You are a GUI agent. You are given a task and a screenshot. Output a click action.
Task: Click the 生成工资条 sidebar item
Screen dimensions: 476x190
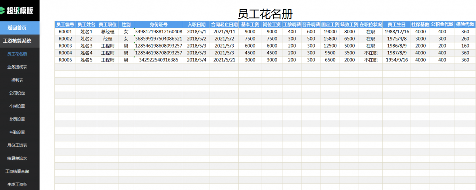[17, 184]
